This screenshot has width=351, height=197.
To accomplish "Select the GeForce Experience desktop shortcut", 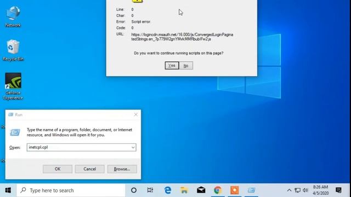I will tap(13, 86).
